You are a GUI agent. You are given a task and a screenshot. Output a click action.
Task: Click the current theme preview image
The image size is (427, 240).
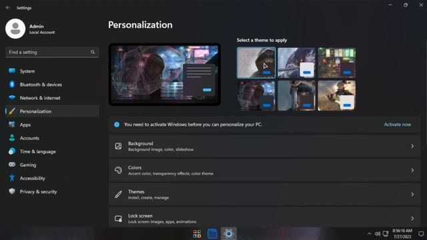(x=165, y=74)
